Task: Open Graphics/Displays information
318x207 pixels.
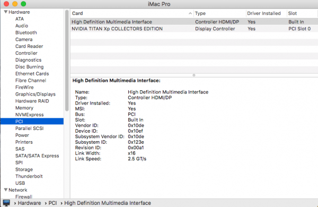Action: pos(36,94)
